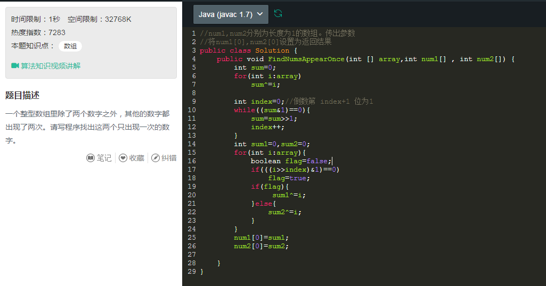Click the 本题知识点 label

pos(32,46)
